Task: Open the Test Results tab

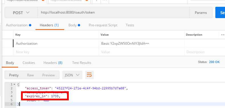Action: pos(82,63)
